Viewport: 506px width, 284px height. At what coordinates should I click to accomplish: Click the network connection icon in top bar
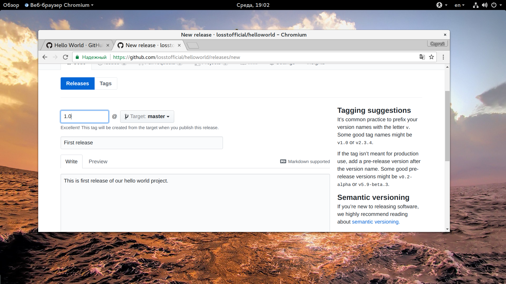coord(476,5)
